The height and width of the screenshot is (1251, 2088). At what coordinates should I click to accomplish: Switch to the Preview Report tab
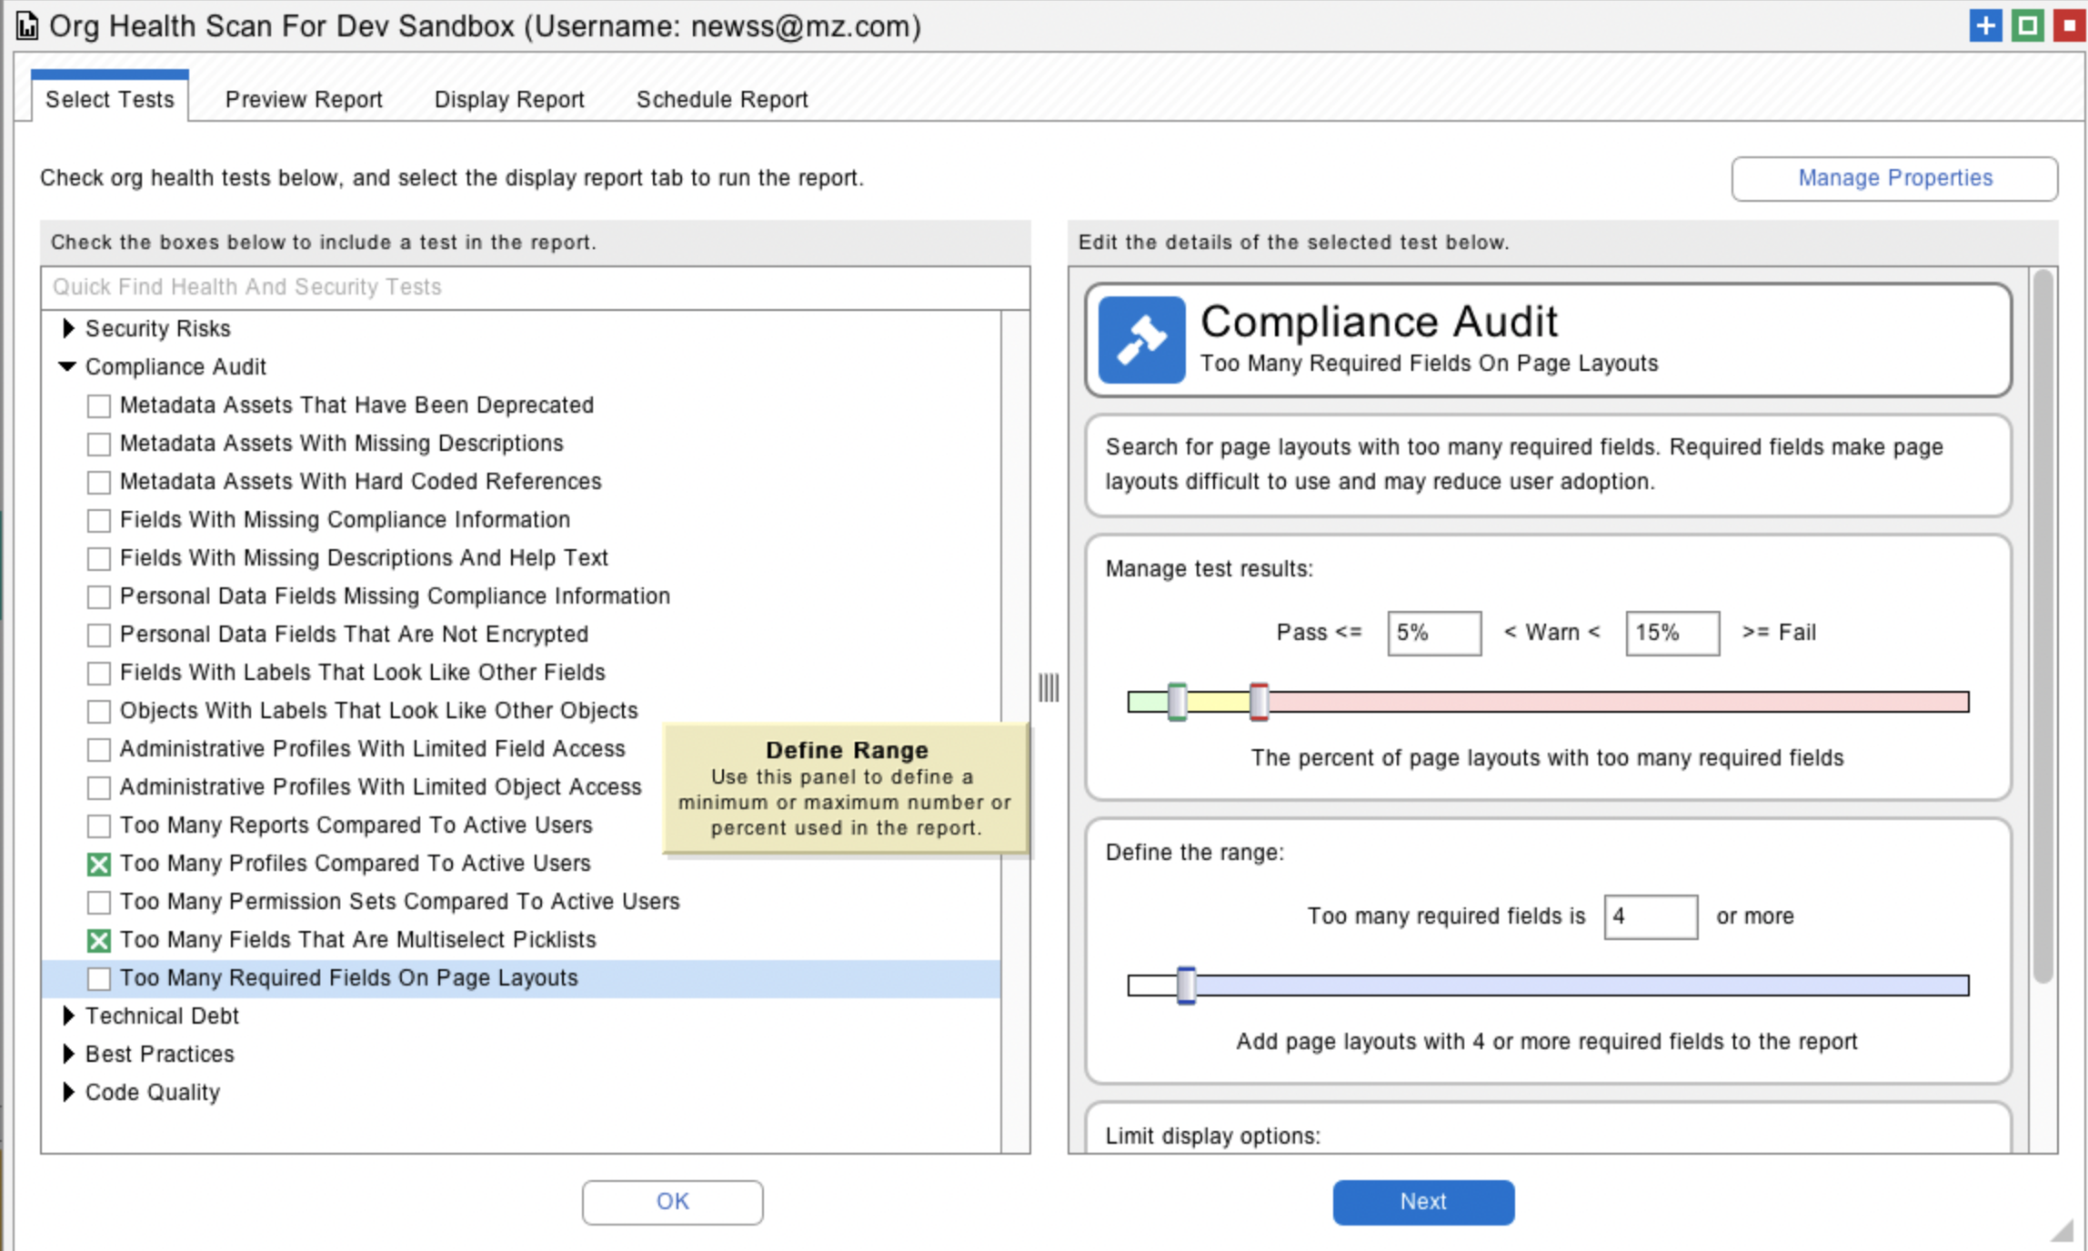point(303,99)
